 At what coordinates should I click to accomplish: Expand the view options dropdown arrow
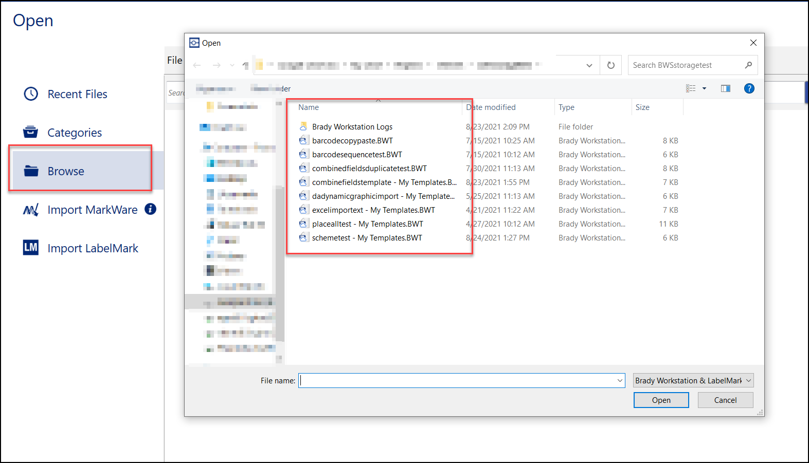[704, 88]
